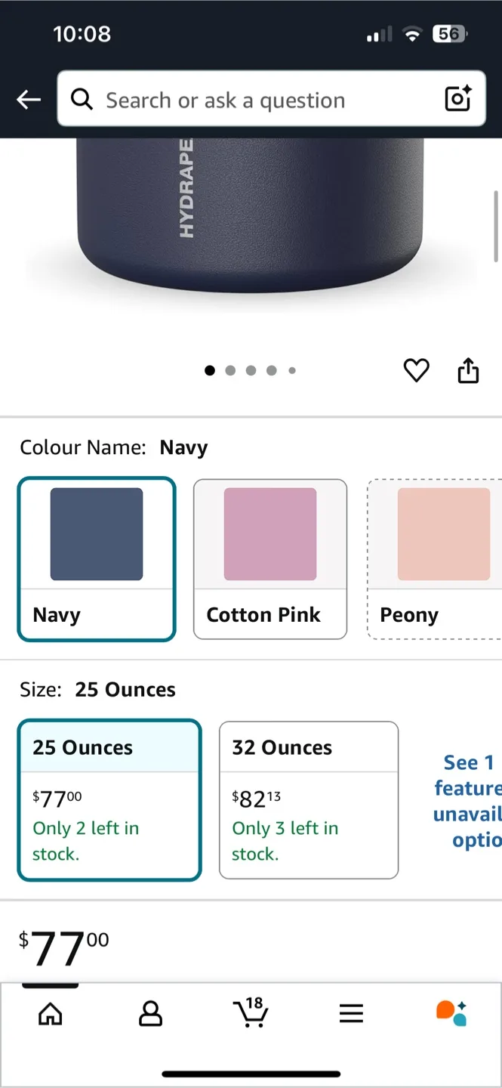The width and height of the screenshot is (502, 1088).
Task: Jump to second image carousel dot
Action: pyautogui.click(x=230, y=370)
